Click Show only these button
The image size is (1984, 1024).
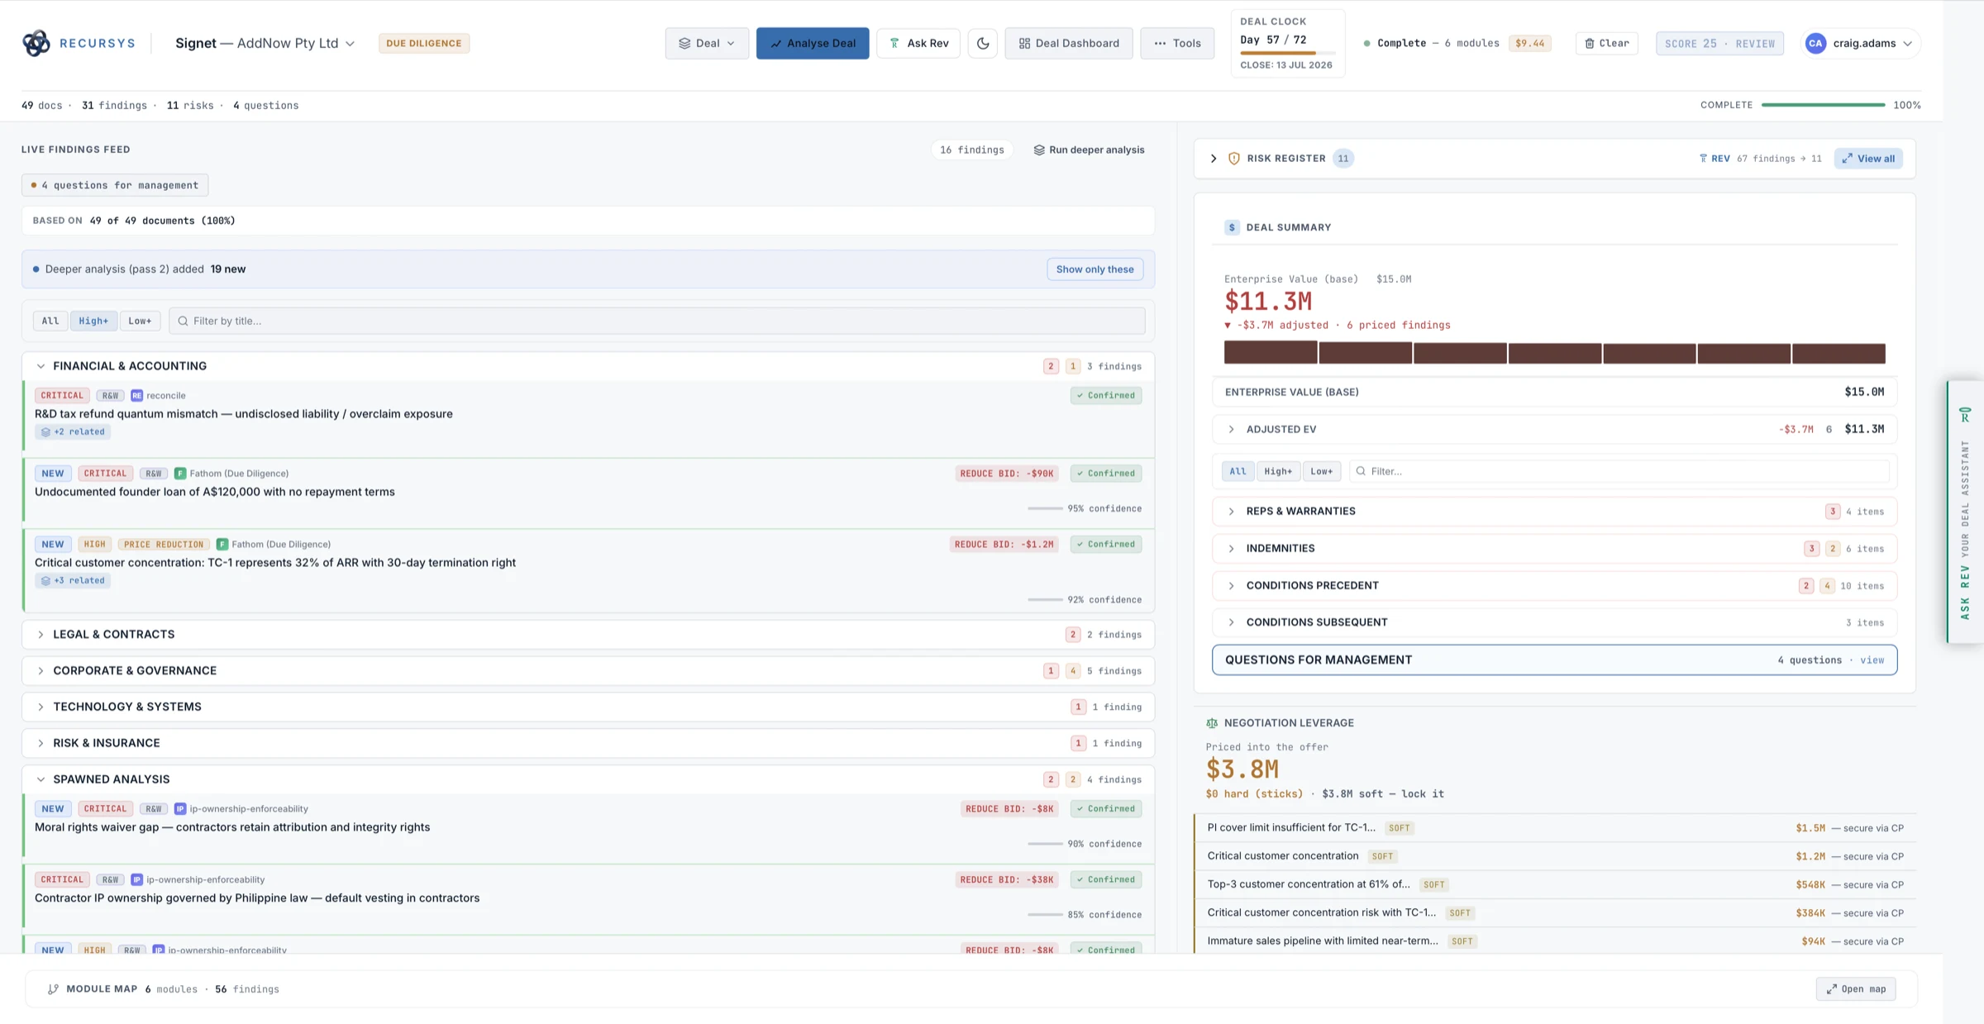coord(1095,269)
